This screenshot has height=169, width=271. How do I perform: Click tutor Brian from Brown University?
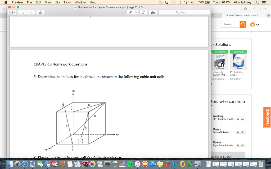pos(217,129)
